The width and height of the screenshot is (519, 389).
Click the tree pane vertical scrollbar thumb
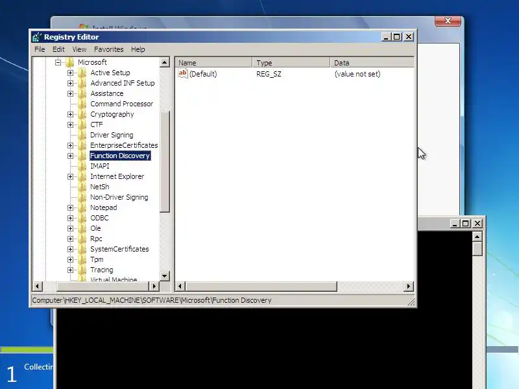click(165, 161)
